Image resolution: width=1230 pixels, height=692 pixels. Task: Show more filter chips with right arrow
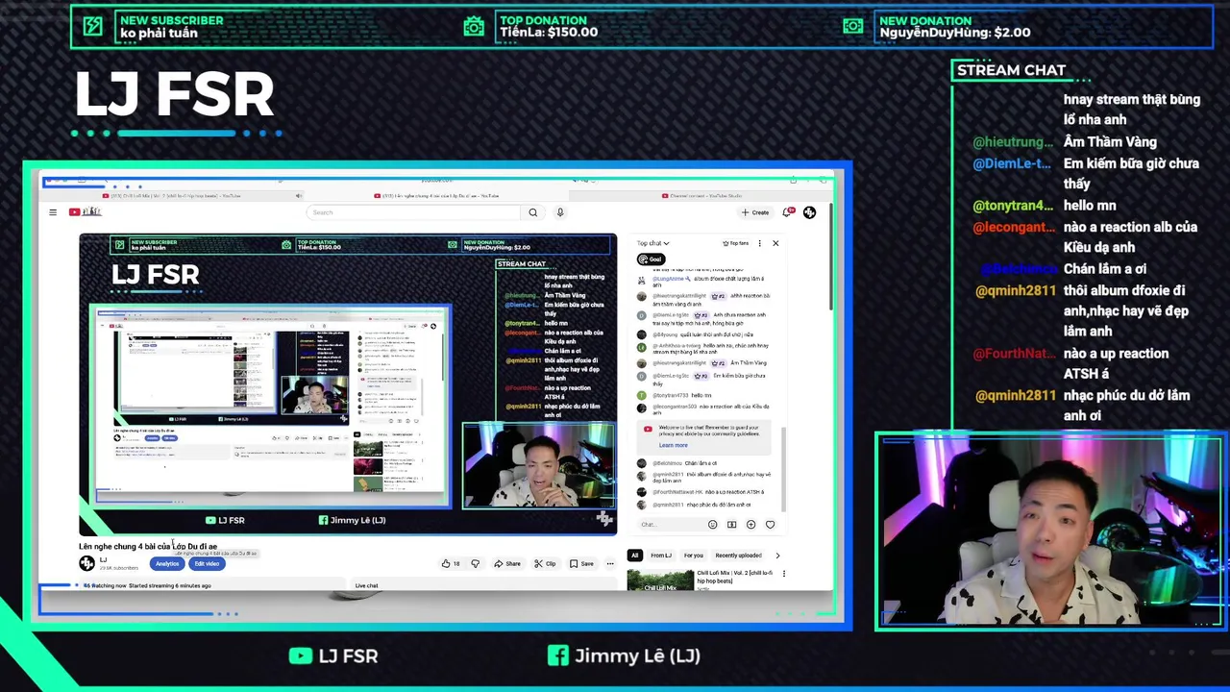click(x=777, y=556)
